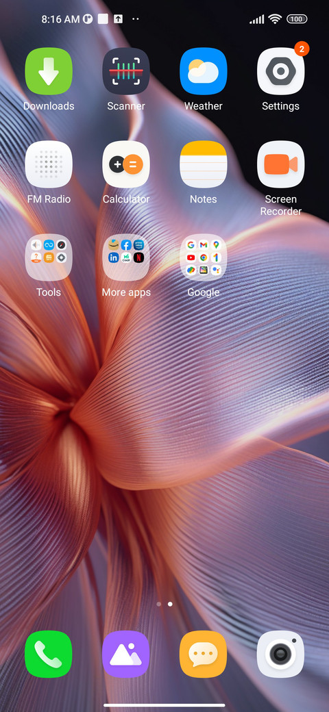This screenshot has width=329, height=712.
Task: Tap the cellular signal strength icon
Action: (257, 19)
